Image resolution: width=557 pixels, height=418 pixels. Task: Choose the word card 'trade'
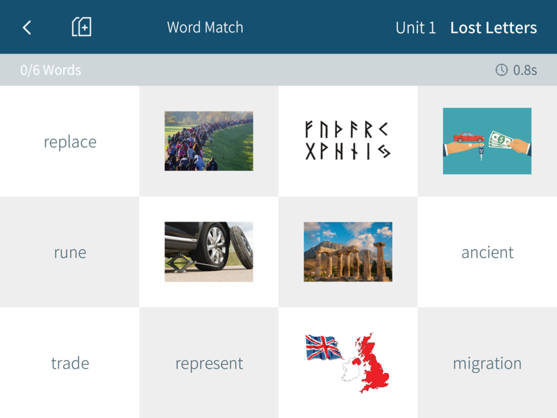coord(70,363)
